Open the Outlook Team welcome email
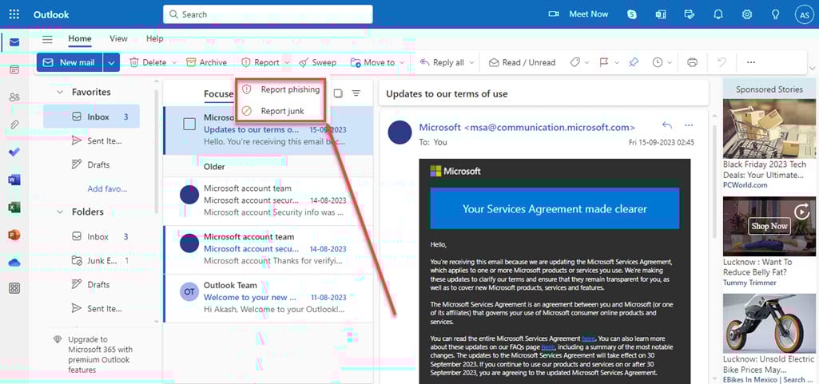The width and height of the screenshot is (819, 384). coord(268,298)
